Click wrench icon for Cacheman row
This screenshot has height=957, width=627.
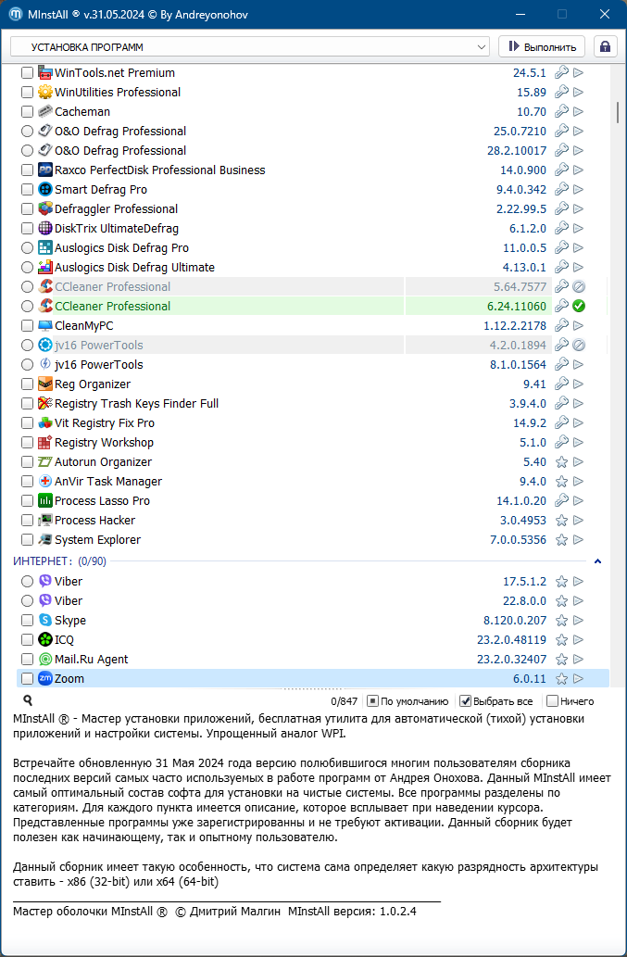coord(561,112)
